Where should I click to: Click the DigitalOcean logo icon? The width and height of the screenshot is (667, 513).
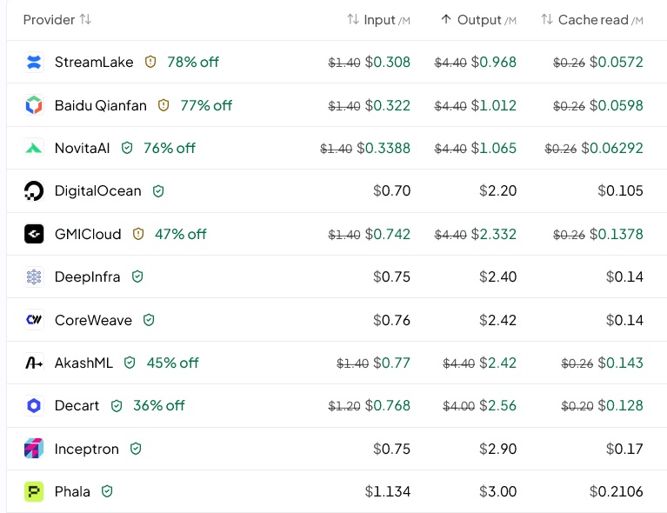[34, 191]
